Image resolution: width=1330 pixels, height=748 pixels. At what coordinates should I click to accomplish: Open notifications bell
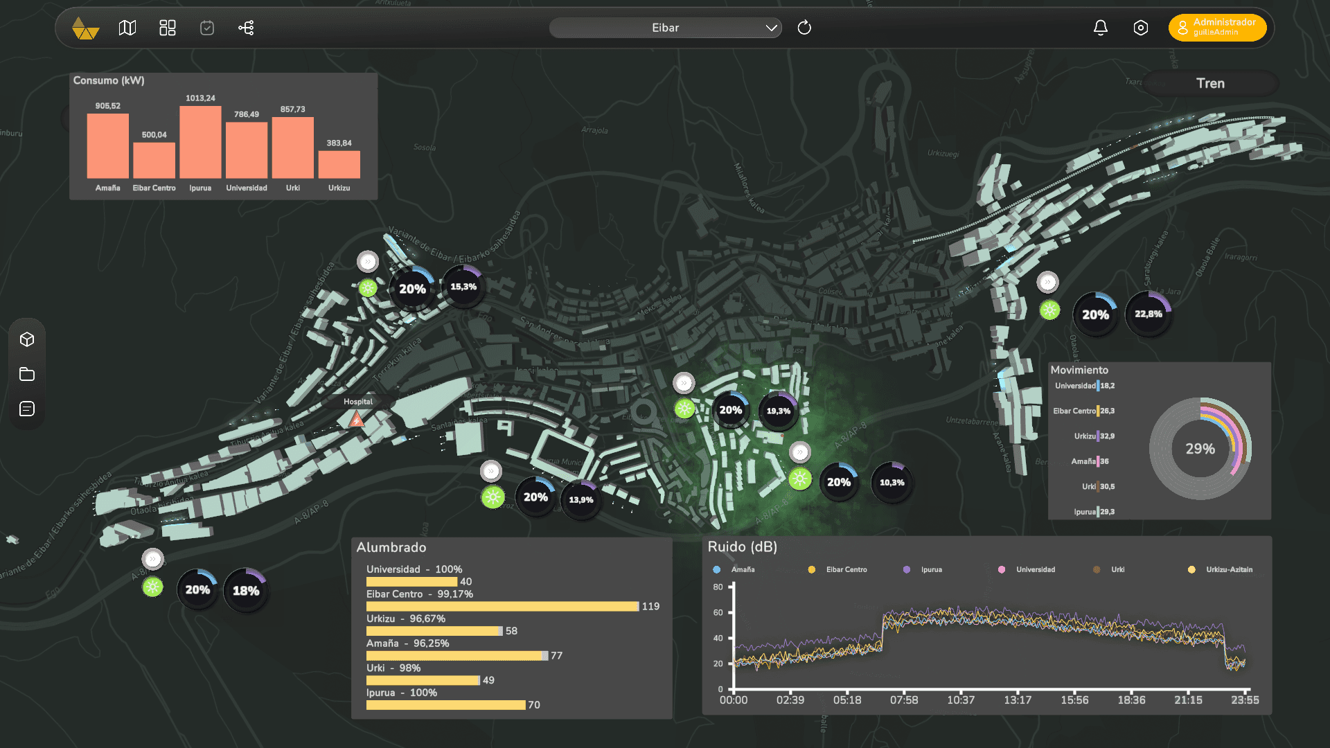point(1101,28)
